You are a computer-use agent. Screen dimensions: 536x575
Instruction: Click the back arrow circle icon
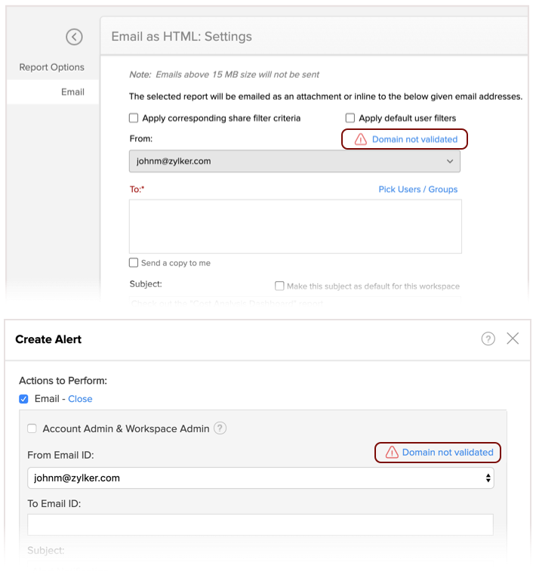pos(74,36)
